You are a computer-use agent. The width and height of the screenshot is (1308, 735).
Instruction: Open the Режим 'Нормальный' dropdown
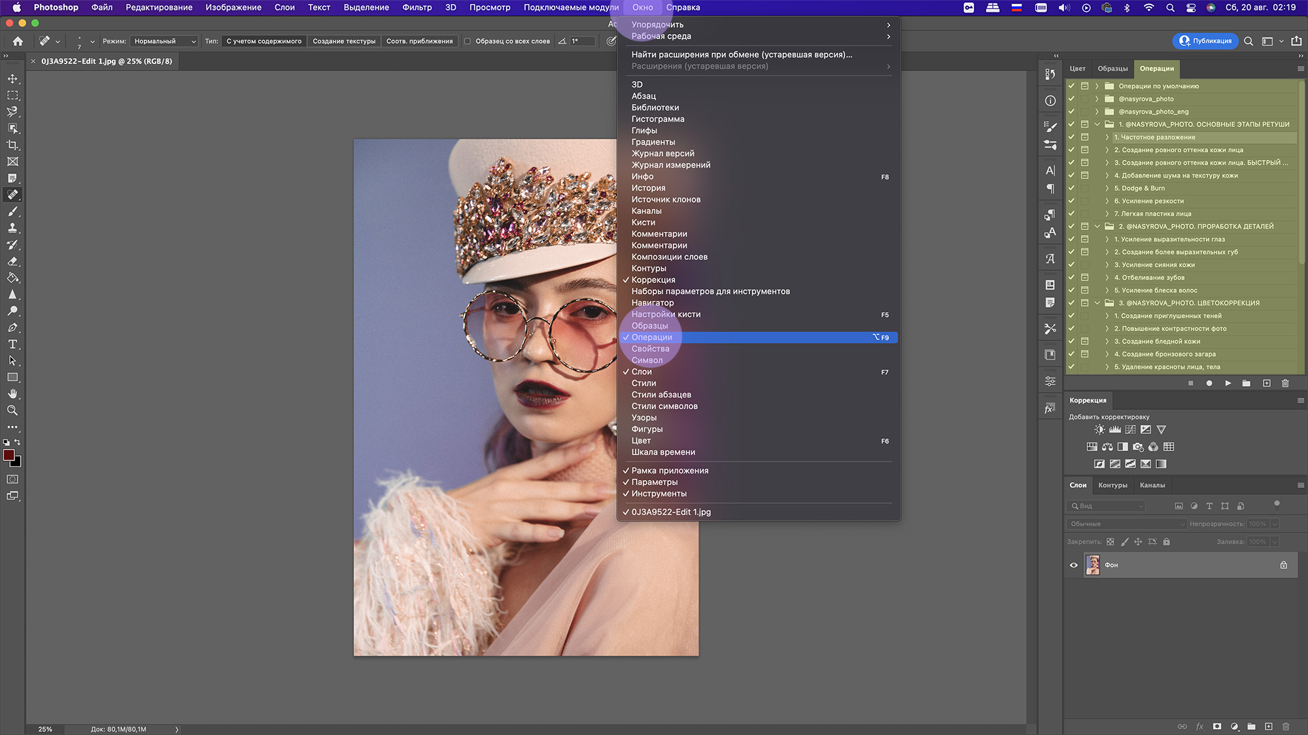pos(165,41)
